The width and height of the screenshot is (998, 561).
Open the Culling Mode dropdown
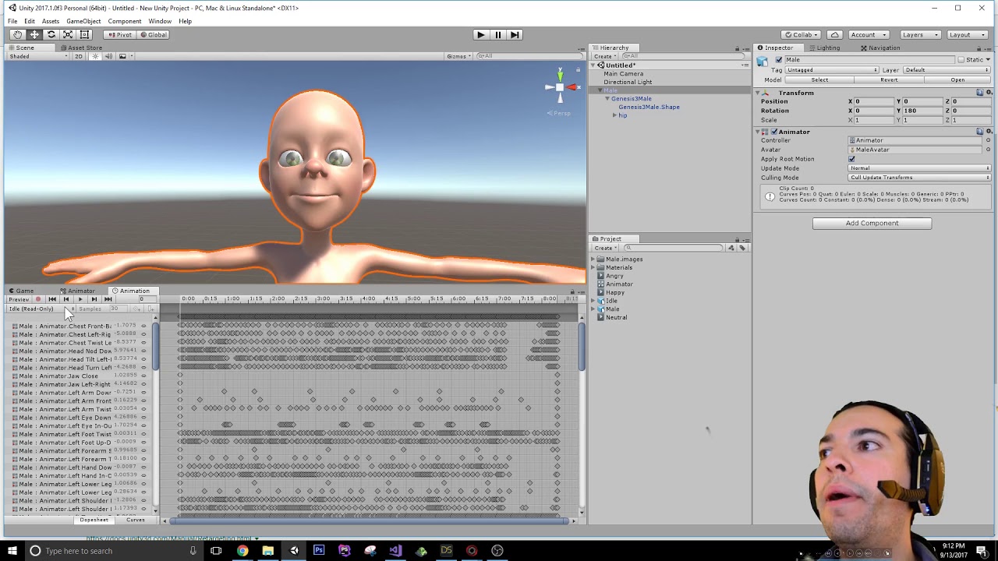pyautogui.click(x=919, y=178)
